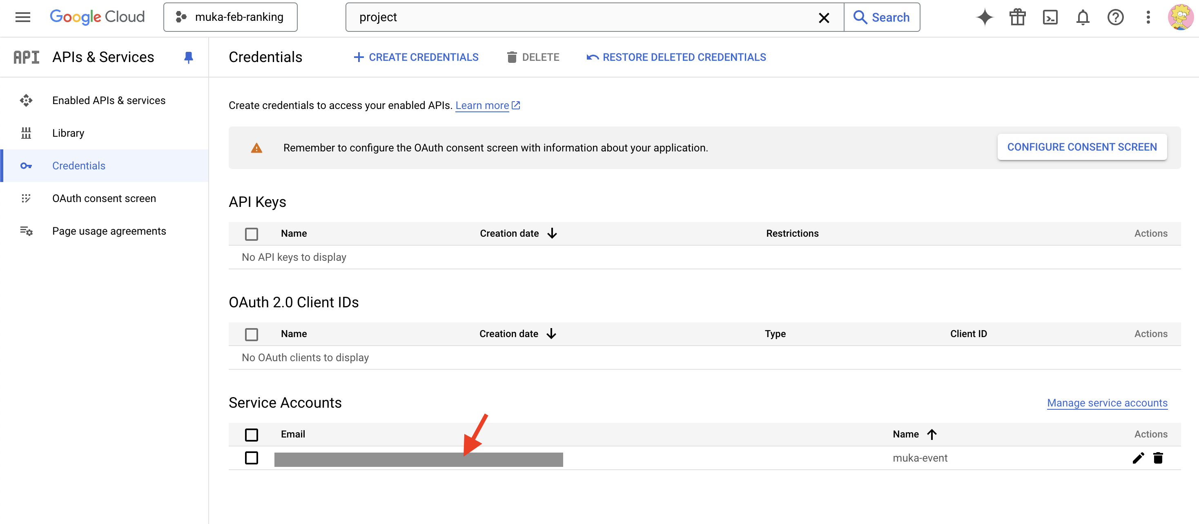Open the notifications bell
The width and height of the screenshot is (1199, 524).
tap(1083, 17)
